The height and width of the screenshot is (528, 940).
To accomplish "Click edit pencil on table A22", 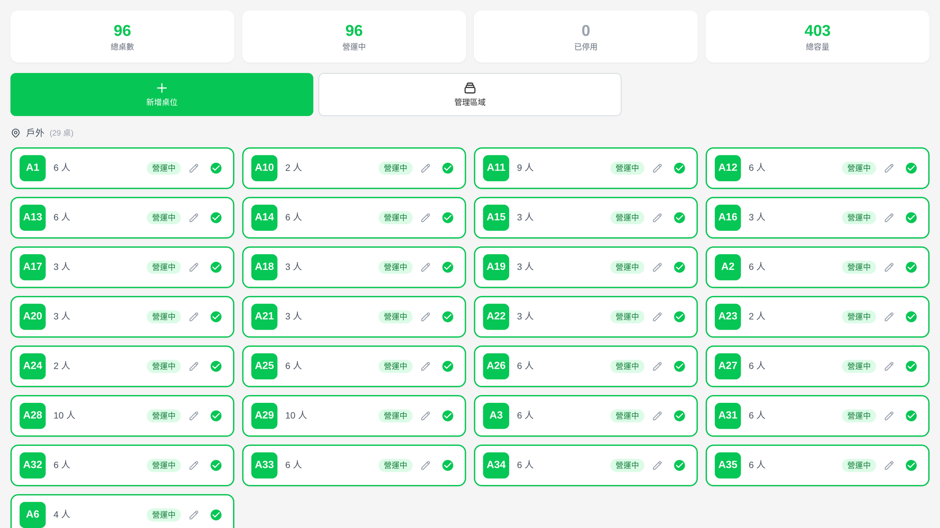I will 657,317.
